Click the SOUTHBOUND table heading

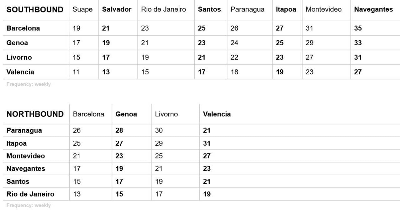(35, 9)
